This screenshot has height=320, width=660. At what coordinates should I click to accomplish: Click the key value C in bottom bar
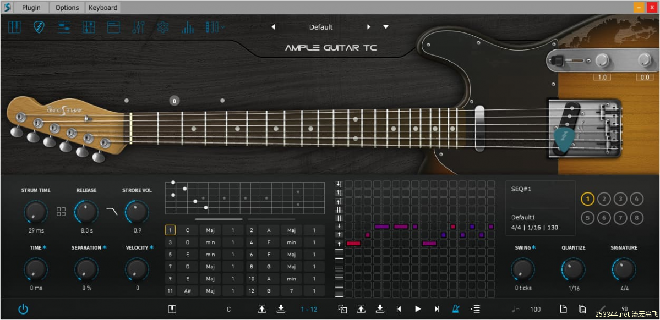point(229,310)
